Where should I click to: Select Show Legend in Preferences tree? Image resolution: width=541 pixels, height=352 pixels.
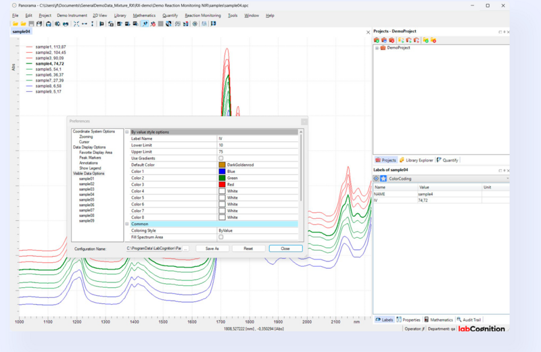(x=90, y=168)
